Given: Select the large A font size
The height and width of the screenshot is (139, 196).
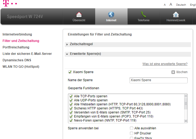Looking at the screenshot, I should click(171, 5).
